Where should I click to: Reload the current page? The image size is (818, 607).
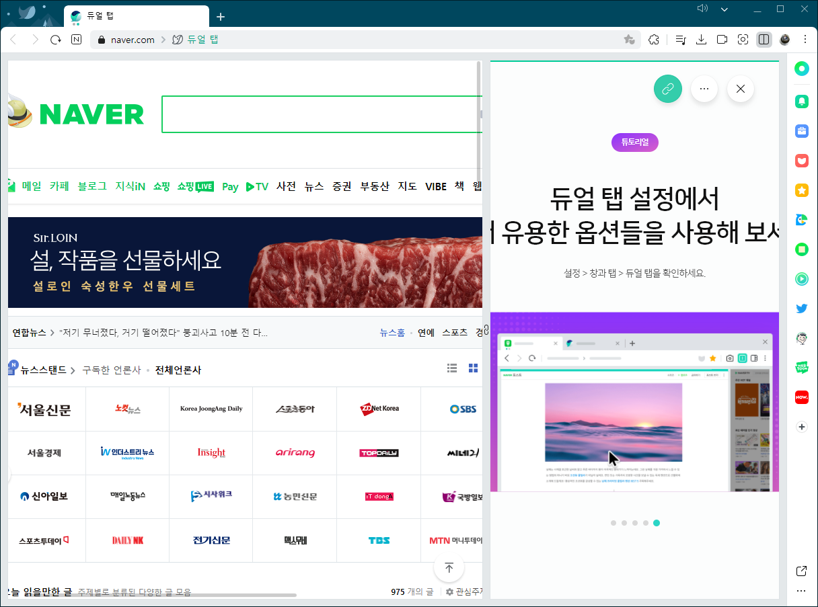pyautogui.click(x=56, y=40)
